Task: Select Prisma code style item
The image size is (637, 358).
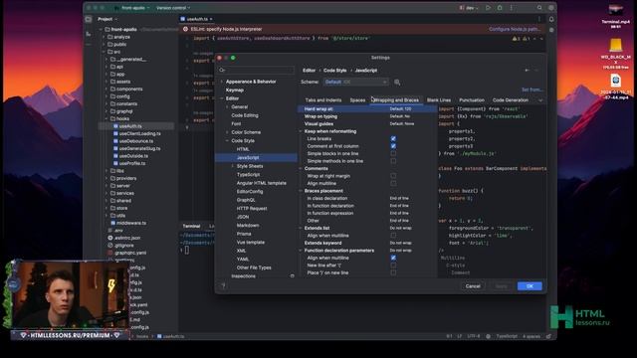Action: (244, 234)
